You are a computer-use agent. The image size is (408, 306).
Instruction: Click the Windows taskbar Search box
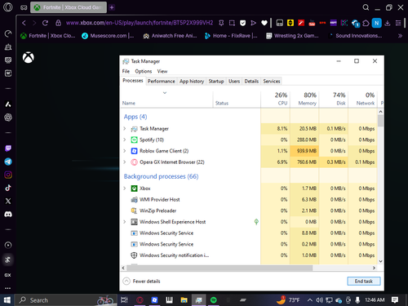[x=66, y=300]
